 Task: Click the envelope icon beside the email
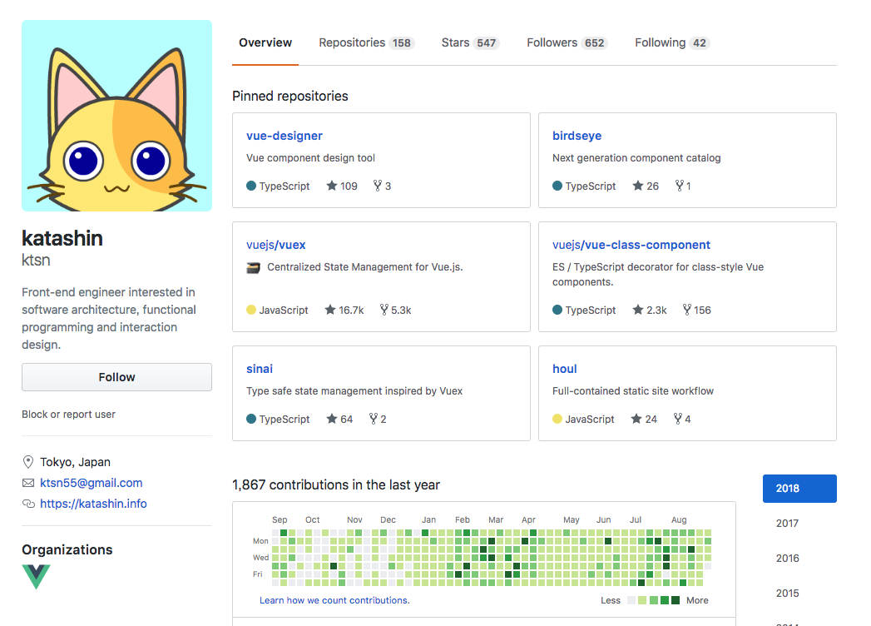[27, 483]
